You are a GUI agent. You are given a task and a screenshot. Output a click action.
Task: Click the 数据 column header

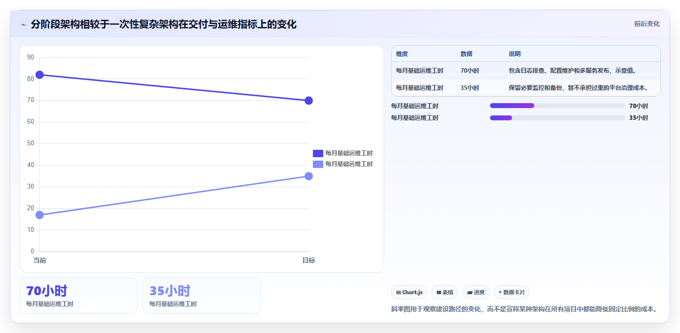coord(466,54)
